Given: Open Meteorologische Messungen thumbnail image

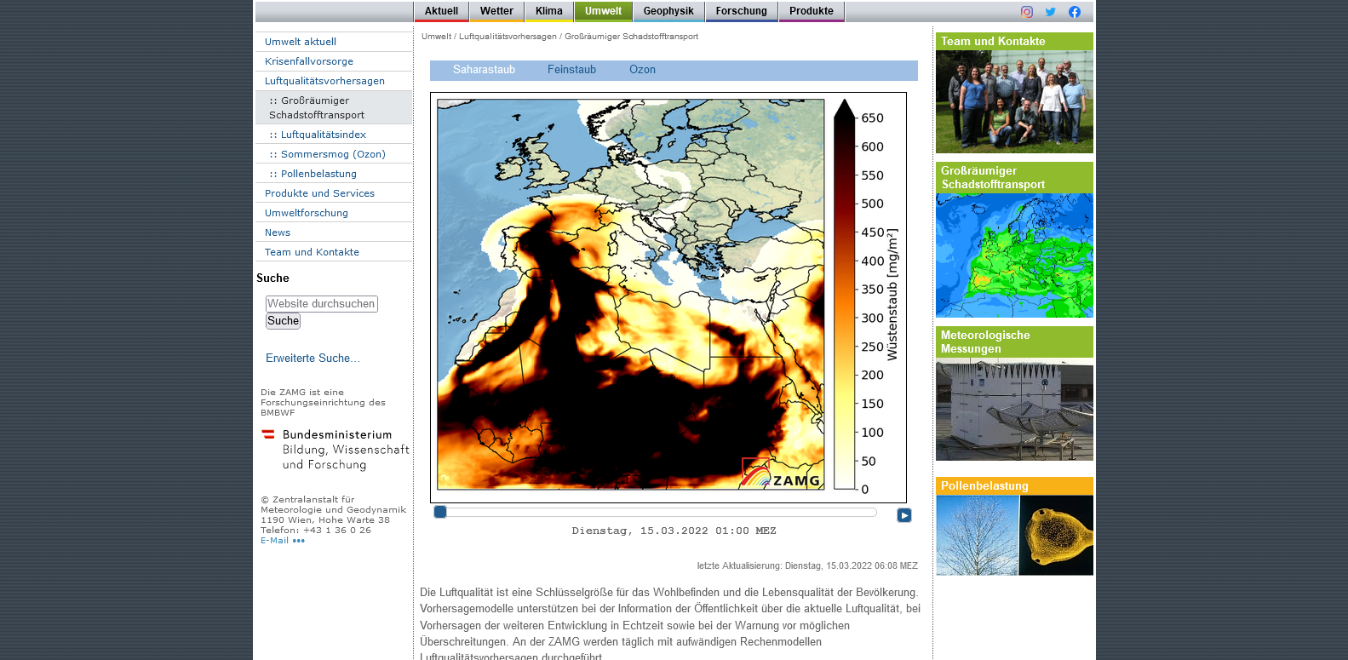Looking at the screenshot, I should (1014, 410).
